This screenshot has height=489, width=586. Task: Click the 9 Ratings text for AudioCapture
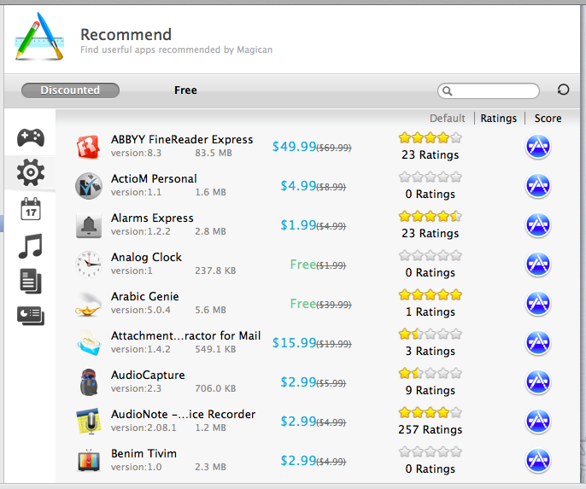(431, 391)
